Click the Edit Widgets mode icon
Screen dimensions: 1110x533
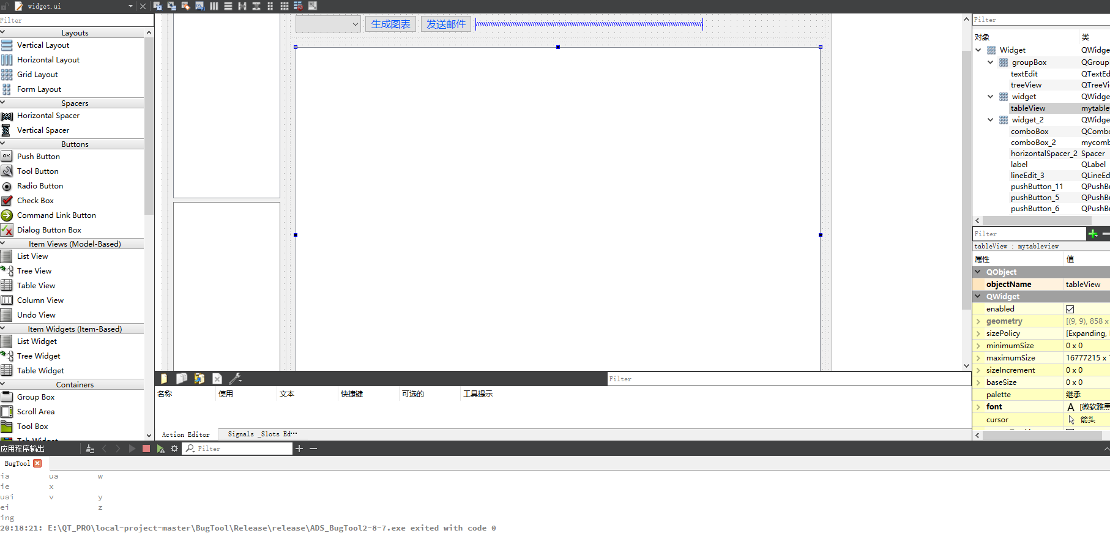(157, 6)
